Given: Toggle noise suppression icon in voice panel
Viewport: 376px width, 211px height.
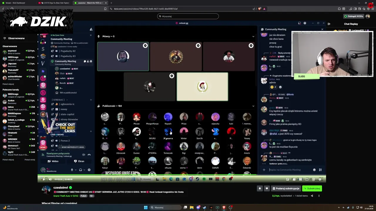Looking at the screenshot, I should [x=84, y=155].
